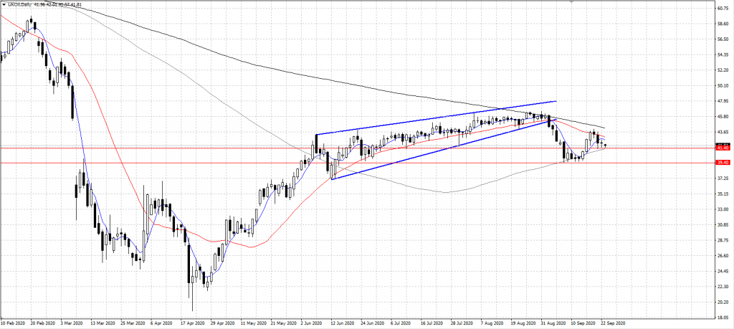The height and width of the screenshot is (329, 734).
Task: Click the 10 Feb 2020 date label
Action: pyautogui.click(x=14, y=324)
